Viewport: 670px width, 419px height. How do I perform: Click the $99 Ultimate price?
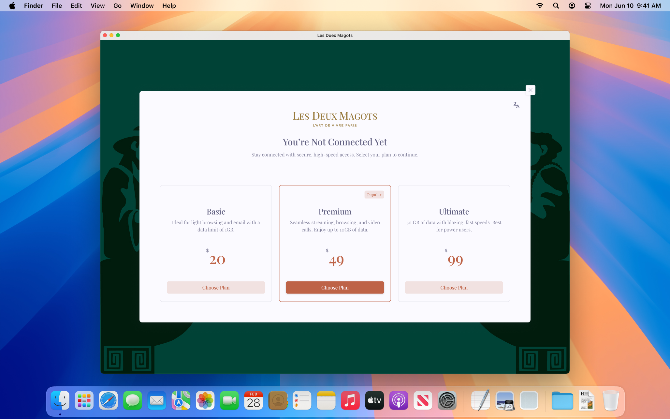[x=454, y=258]
